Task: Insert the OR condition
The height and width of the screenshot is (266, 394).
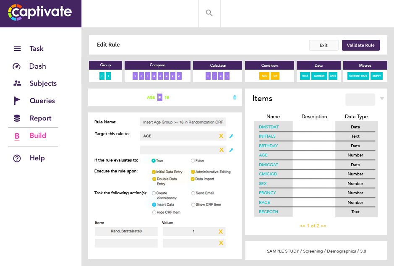Action: (x=275, y=76)
